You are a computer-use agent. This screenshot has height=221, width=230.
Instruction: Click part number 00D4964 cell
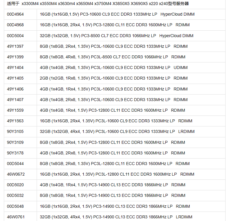(15, 14)
